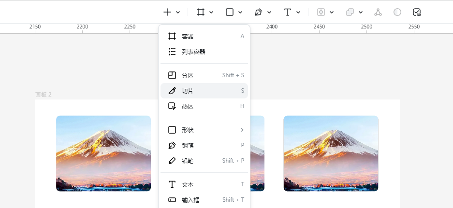Expand the boolean operation dropdown arrow
The width and height of the screenshot is (453, 208).
(x=361, y=12)
